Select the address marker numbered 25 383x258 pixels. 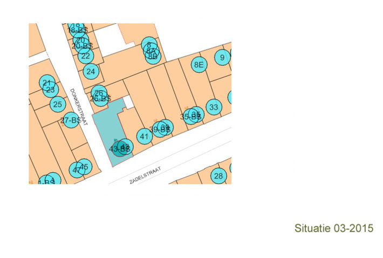tap(57, 104)
